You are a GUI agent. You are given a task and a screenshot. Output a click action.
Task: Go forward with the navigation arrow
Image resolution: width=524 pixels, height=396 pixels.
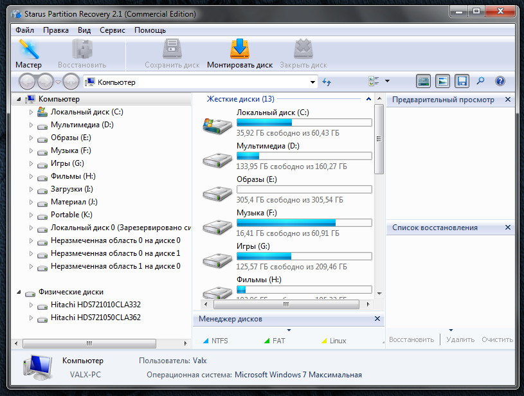click(45, 82)
